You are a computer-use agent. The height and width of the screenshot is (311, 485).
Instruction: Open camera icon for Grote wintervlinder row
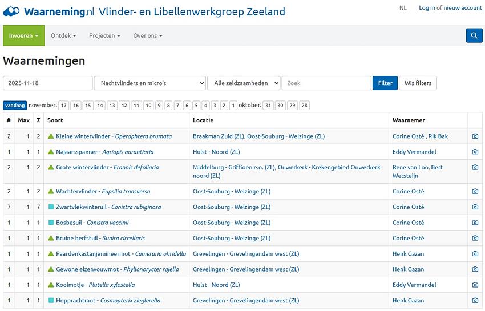pos(475,167)
